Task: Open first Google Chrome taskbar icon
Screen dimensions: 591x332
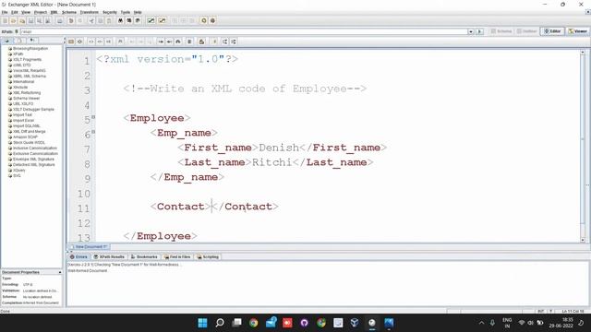Action: coord(253,323)
